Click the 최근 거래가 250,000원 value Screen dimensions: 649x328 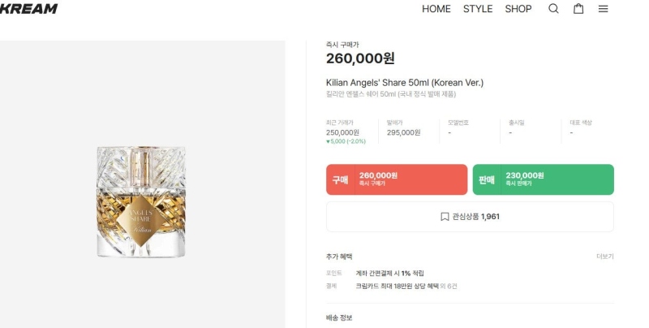[342, 132]
